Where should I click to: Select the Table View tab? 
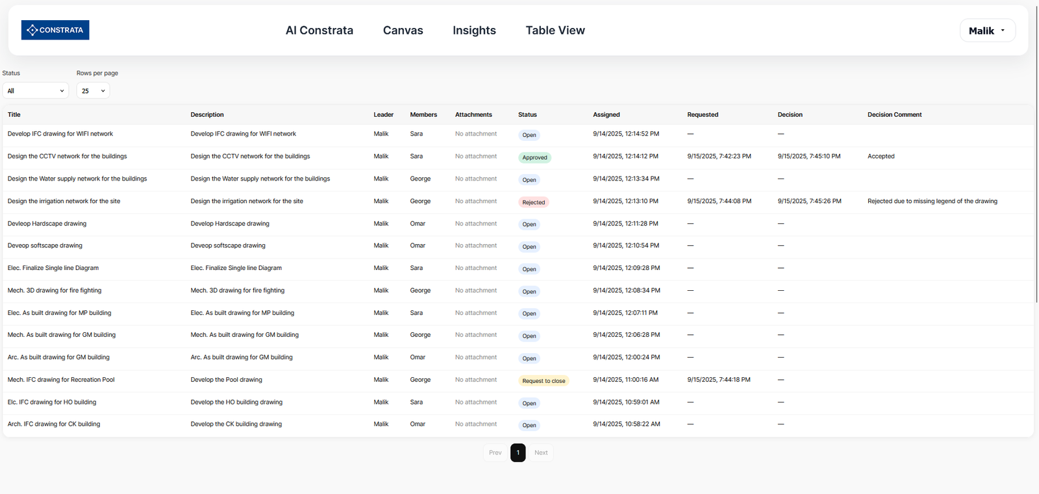coord(555,31)
